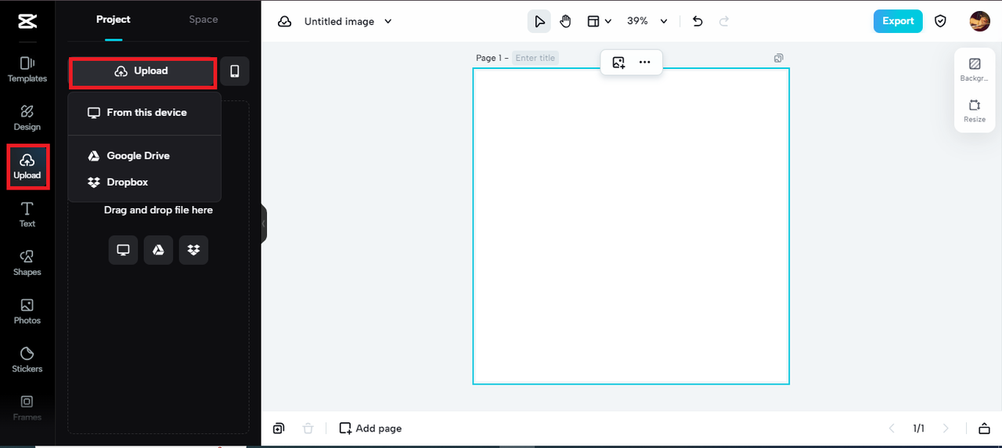Select the hand pan tool
This screenshot has height=448, width=1002.
coord(565,22)
